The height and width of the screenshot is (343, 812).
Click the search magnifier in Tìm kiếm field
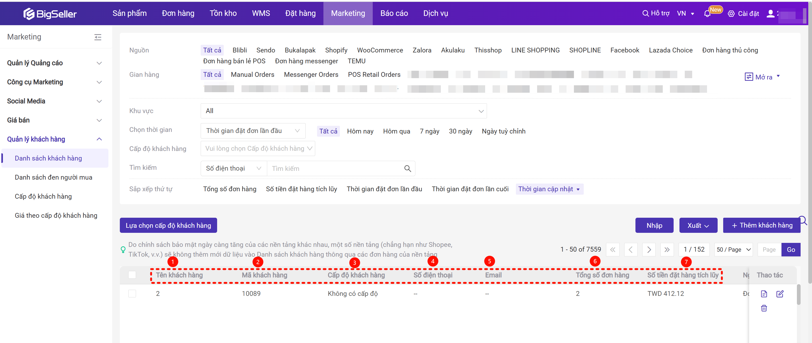407,168
